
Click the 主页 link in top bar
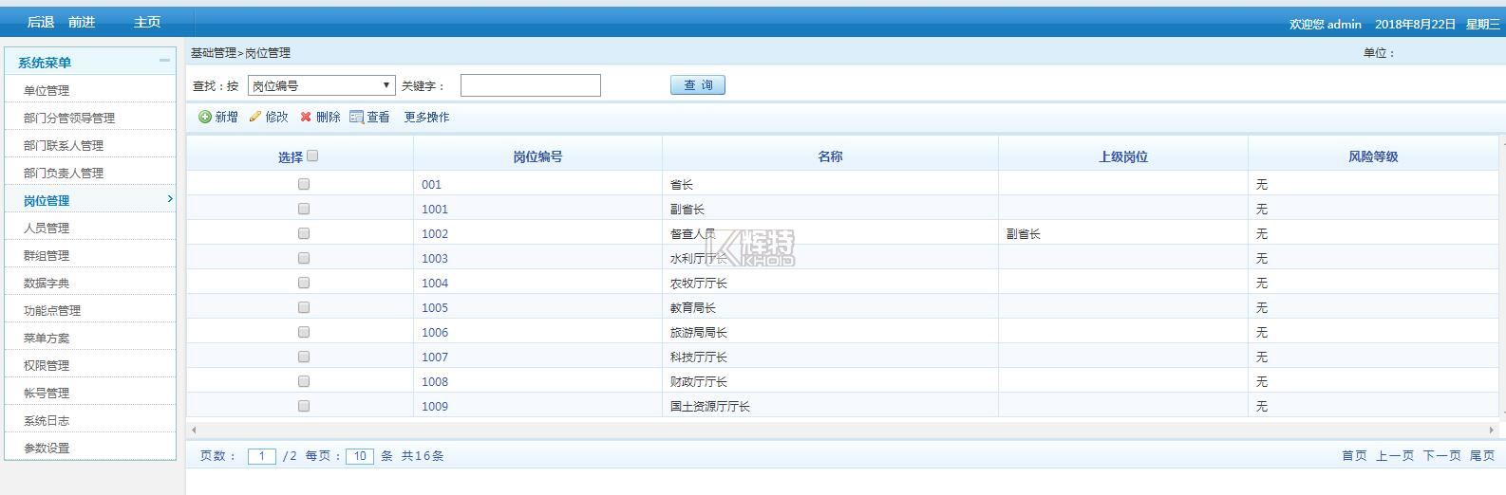click(147, 22)
